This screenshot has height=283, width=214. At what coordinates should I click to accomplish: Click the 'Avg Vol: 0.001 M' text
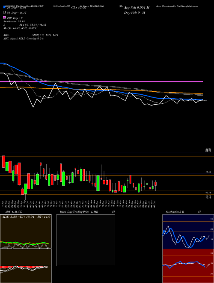(x=137, y=8)
